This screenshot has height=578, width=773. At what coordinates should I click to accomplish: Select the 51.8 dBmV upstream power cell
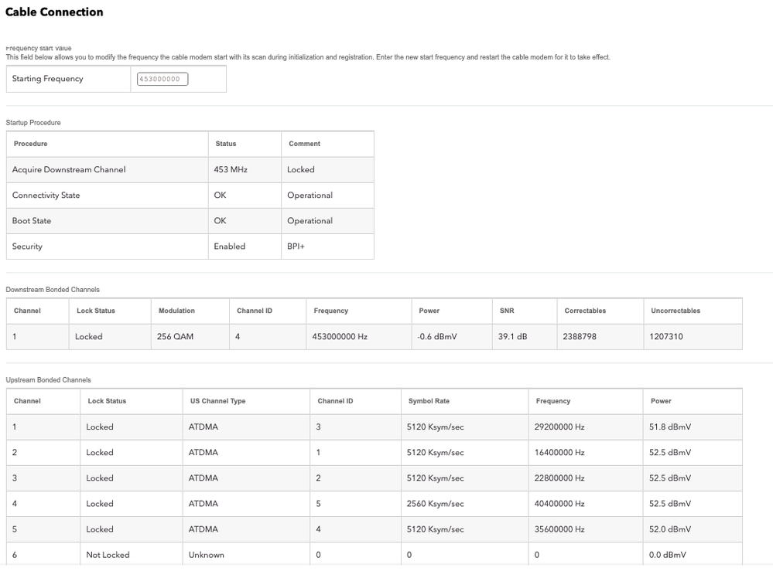point(670,427)
